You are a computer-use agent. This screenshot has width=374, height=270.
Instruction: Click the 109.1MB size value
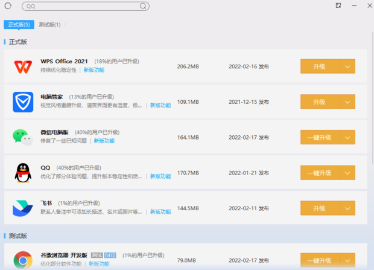[x=188, y=102]
